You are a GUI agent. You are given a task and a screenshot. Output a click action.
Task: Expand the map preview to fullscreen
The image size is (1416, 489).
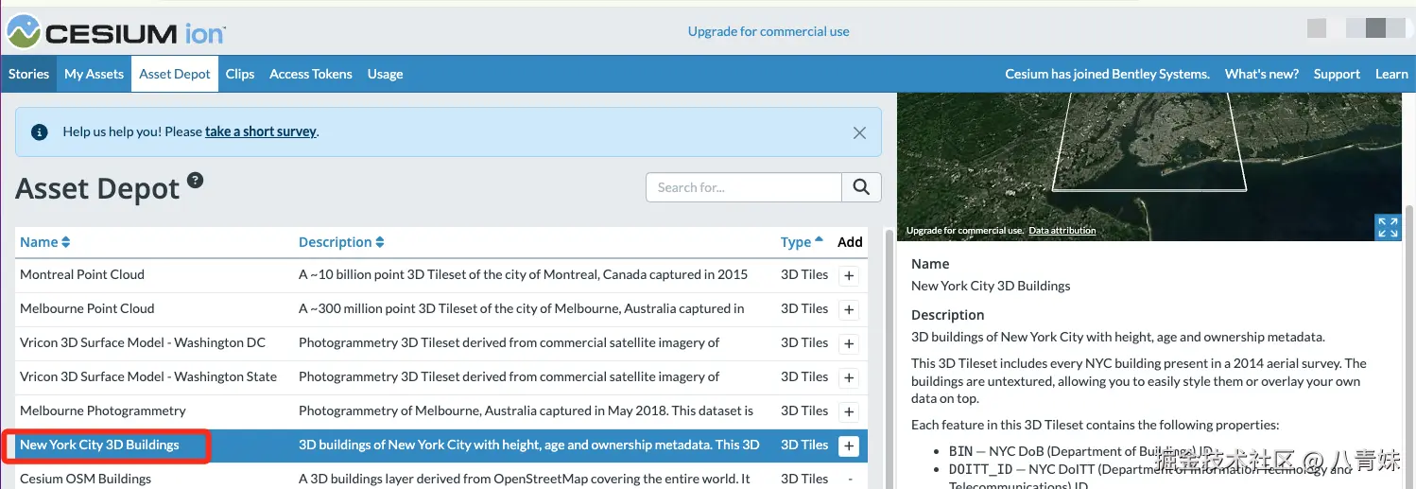[x=1387, y=227]
